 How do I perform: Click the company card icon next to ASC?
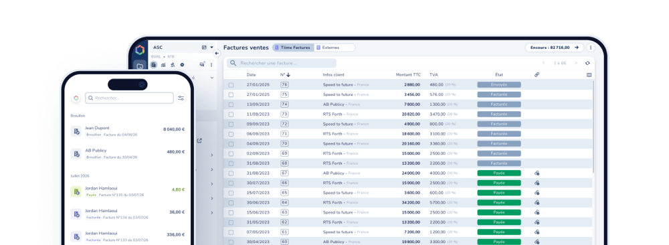pyautogui.click(x=204, y=48)
